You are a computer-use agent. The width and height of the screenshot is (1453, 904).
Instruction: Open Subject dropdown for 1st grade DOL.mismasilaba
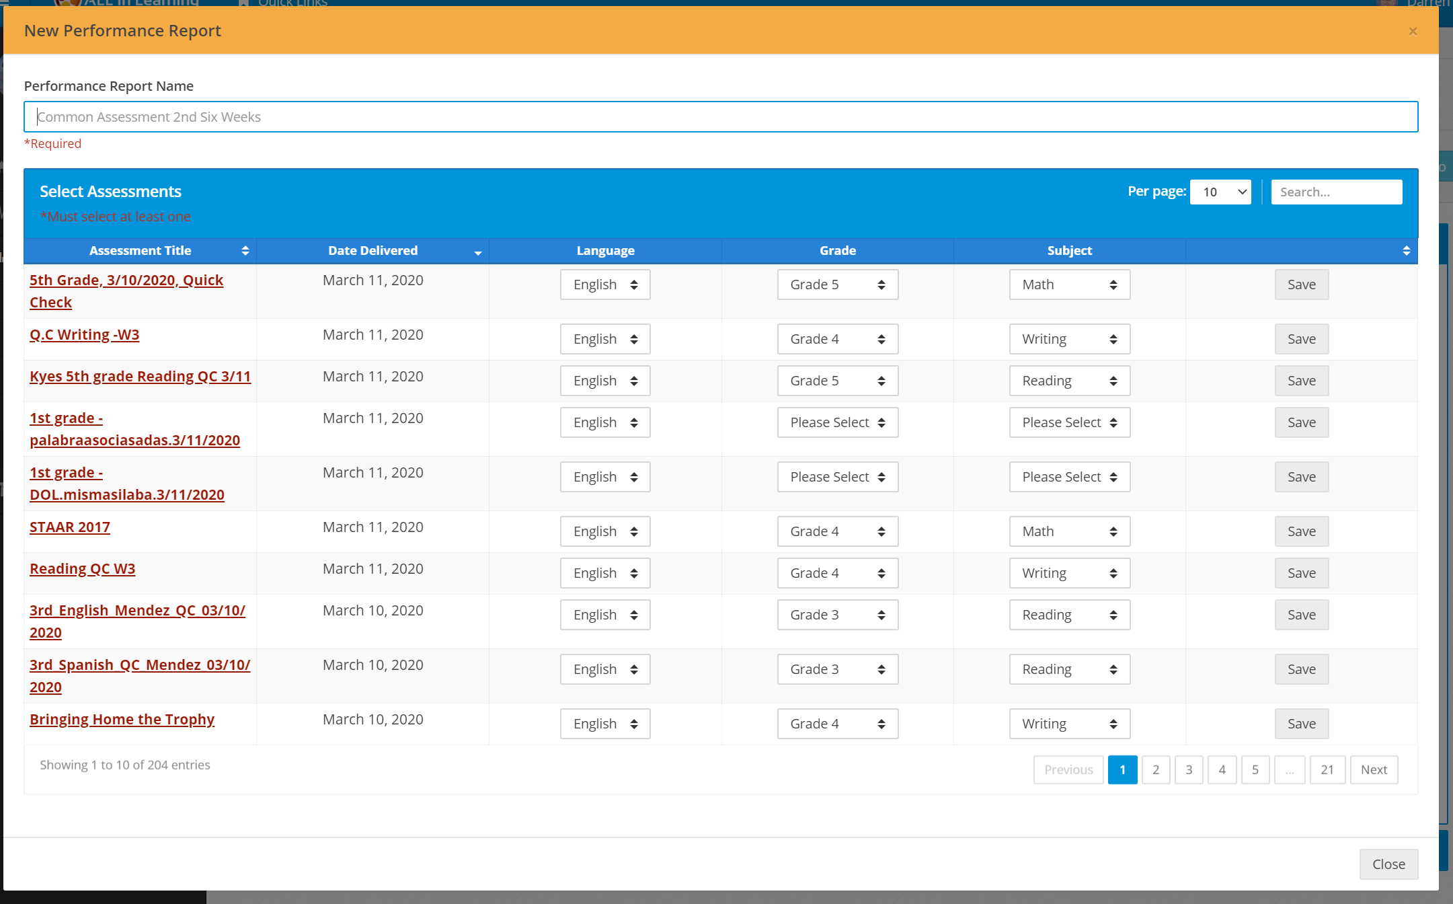tap(1069, 477)
